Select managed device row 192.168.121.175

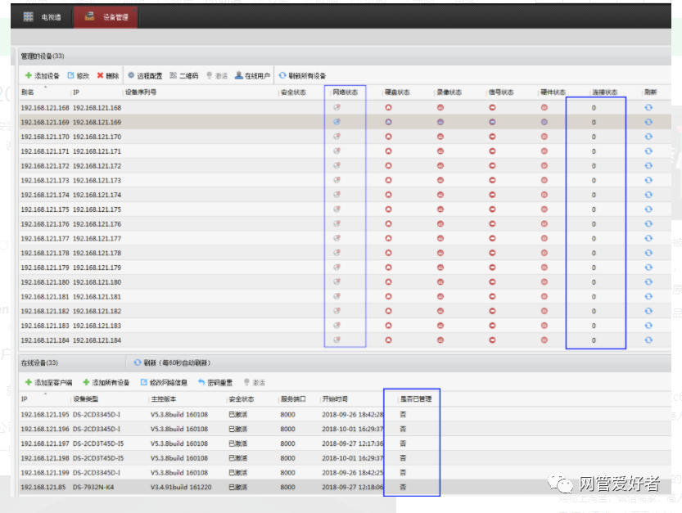coord(345,209)
